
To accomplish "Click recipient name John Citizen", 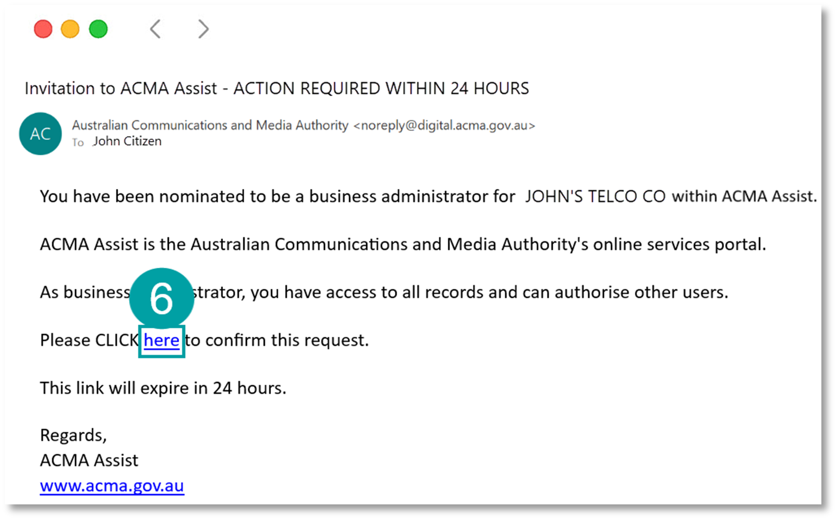I will (127, 141).
